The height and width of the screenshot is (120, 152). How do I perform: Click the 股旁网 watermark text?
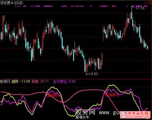coord(85,112)
